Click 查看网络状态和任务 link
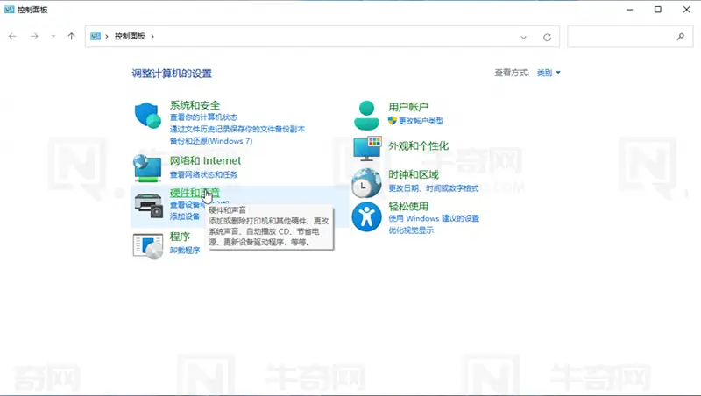The width and height of the screenshot is (701, 396). [x=203, y=174]
